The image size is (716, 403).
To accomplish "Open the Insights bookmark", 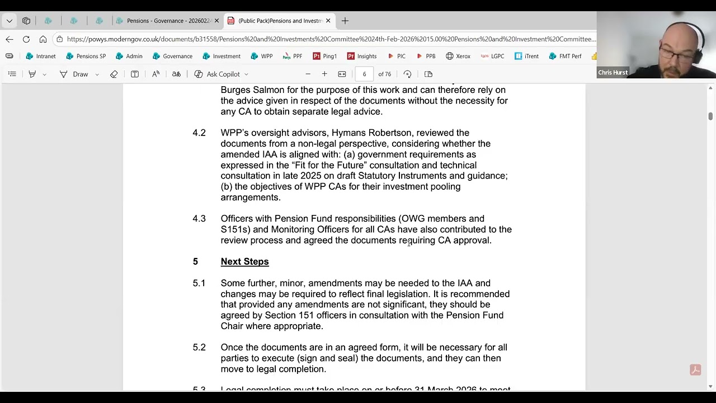I will coord(362,56).
